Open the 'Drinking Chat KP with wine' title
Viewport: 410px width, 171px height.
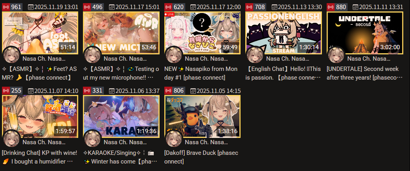(x=39, y=157)
